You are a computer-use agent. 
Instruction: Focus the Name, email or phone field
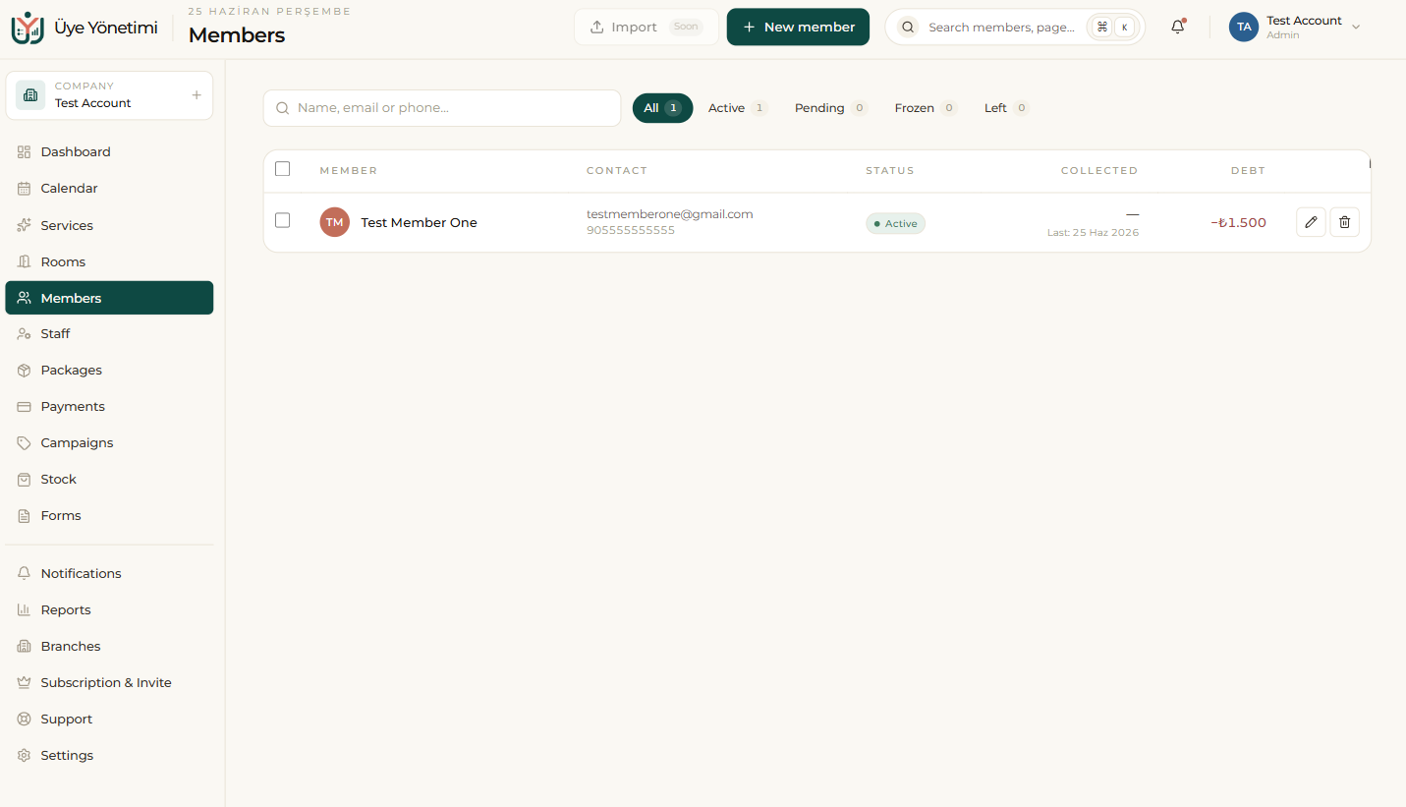click(x=442, y=108)
